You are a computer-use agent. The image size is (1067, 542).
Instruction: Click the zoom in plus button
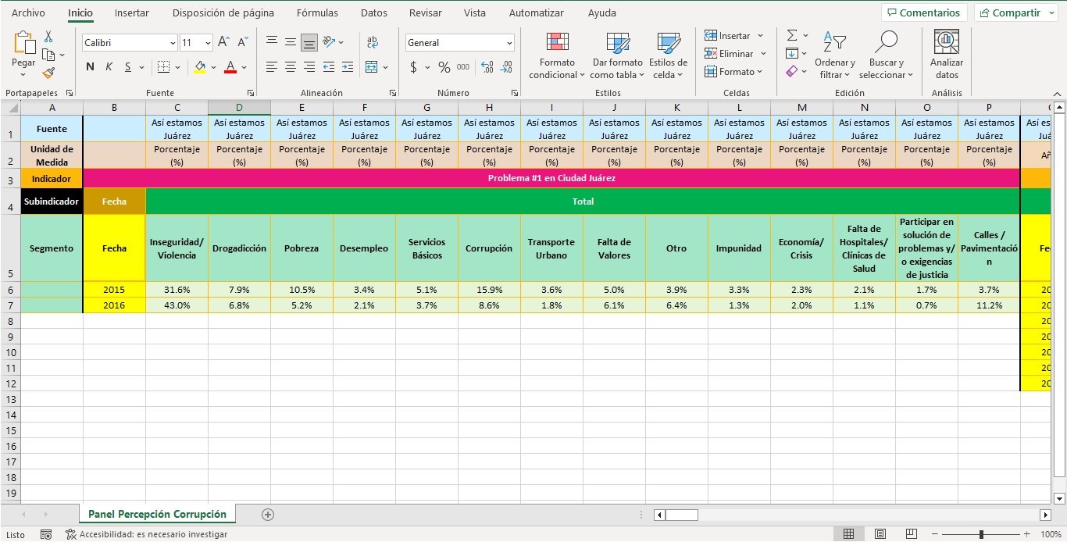coord(1027,535)
